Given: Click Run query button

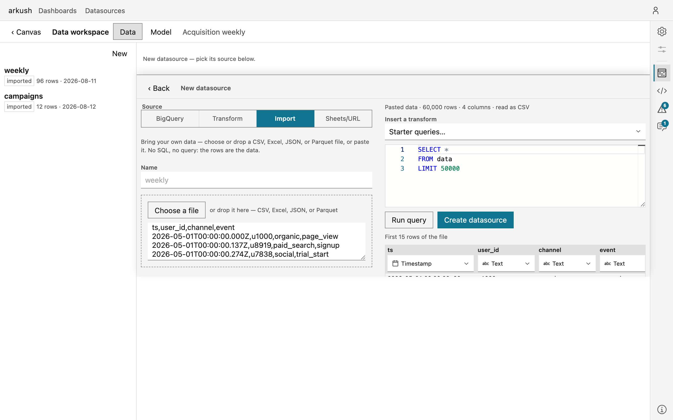Looking at the screenshot, I should [409, 220].
